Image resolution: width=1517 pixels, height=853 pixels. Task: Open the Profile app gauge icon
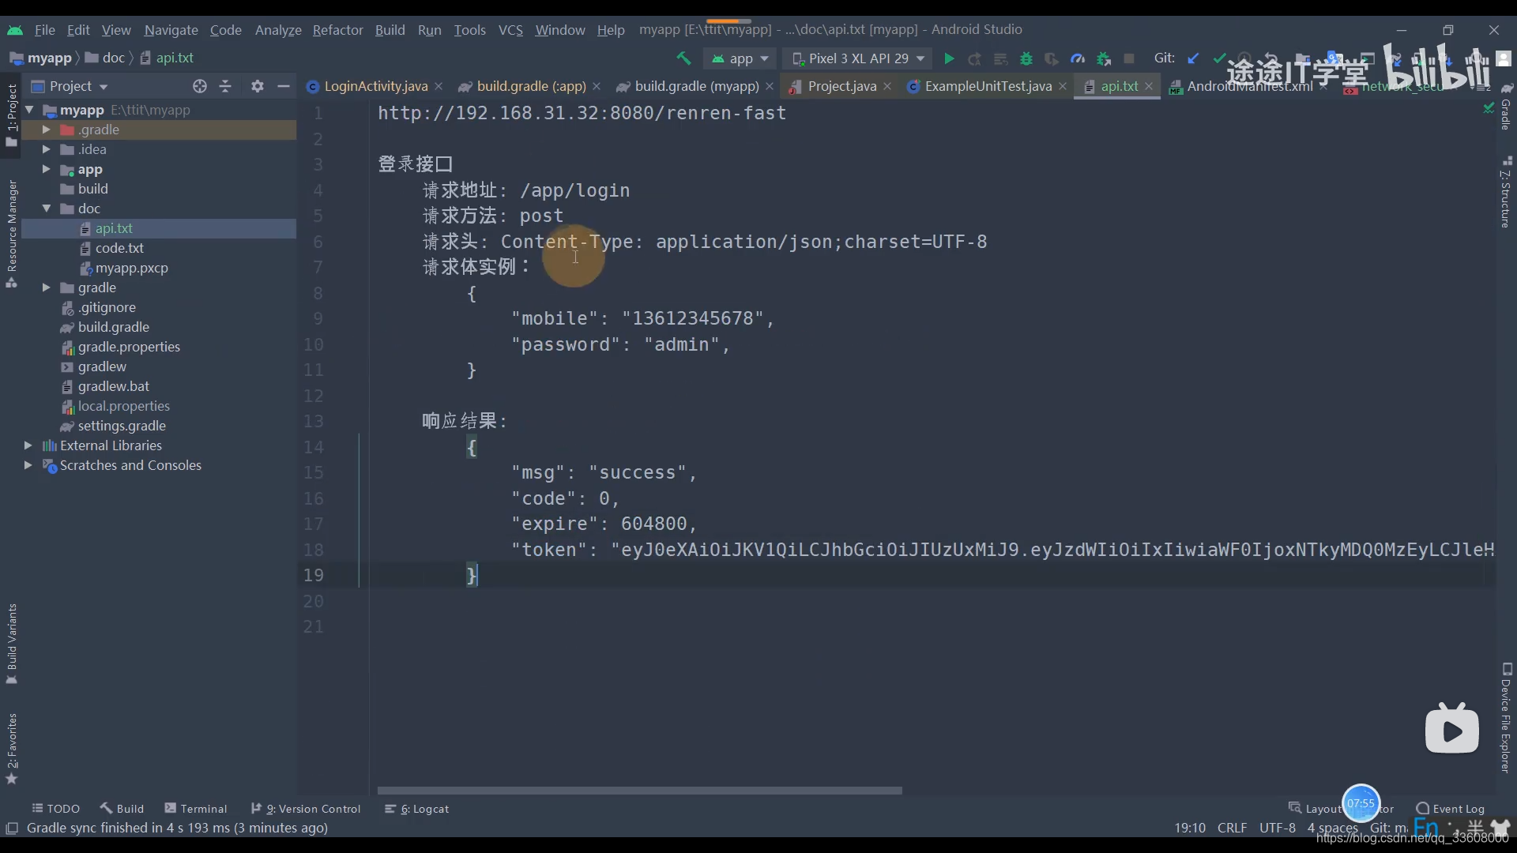tap(1078, 58)
